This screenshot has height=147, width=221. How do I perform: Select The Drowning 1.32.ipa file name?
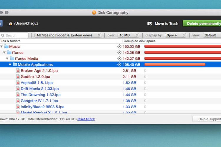[x=41, y=95]
